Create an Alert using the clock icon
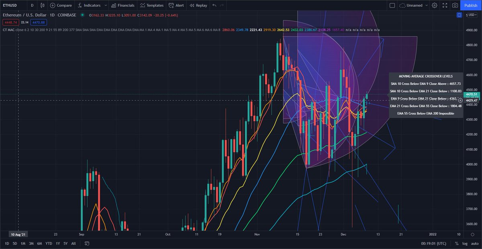This screenshot has height=249, width=482. point(172,5)
